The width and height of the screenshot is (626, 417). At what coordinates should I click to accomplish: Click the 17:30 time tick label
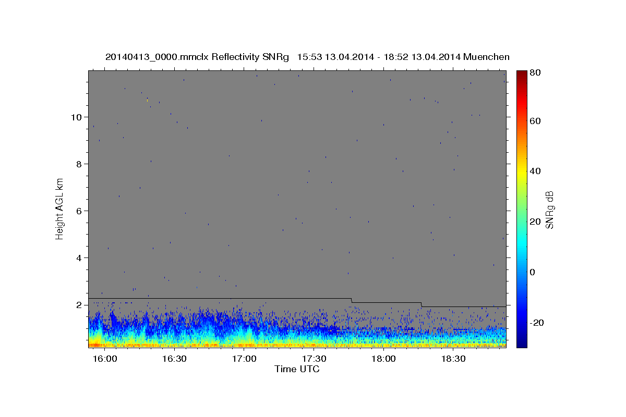[x=314, y=359]
